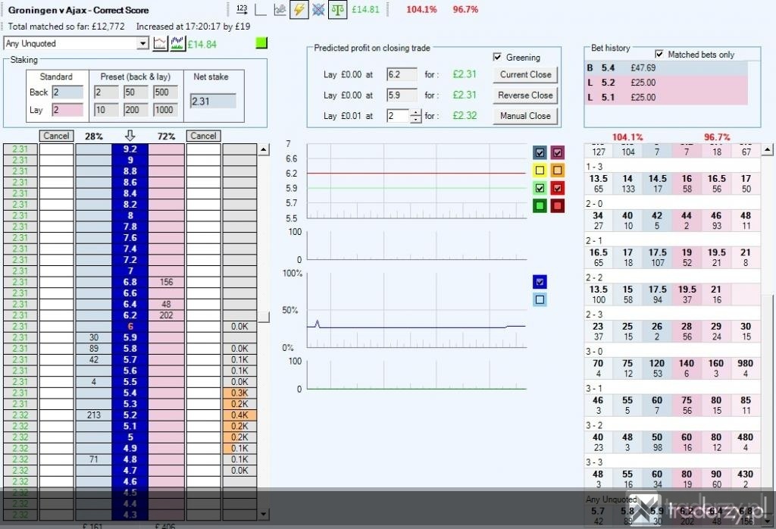Click back price 14.5 in the 1 - 3 row
The image size is (776, 529).
pos(657,183)
